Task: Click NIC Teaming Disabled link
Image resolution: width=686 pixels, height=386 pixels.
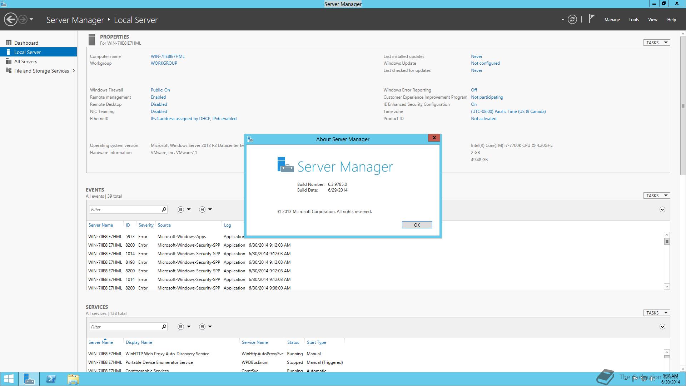Action: pyautogui.click(x=159, y=112)
